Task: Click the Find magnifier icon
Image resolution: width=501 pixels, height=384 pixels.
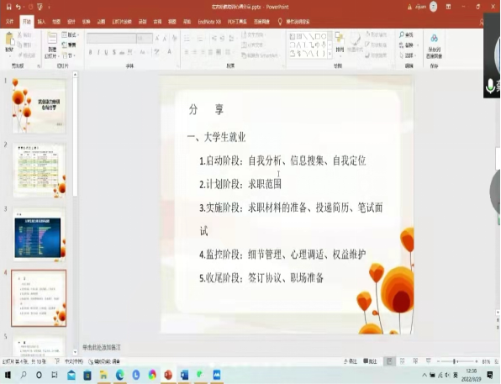Action: [x=402, y=34]
